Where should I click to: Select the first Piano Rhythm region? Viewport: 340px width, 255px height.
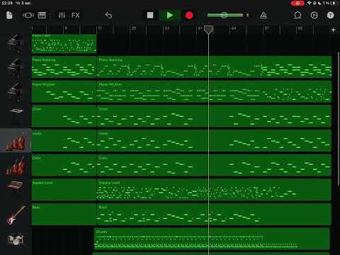64,91
